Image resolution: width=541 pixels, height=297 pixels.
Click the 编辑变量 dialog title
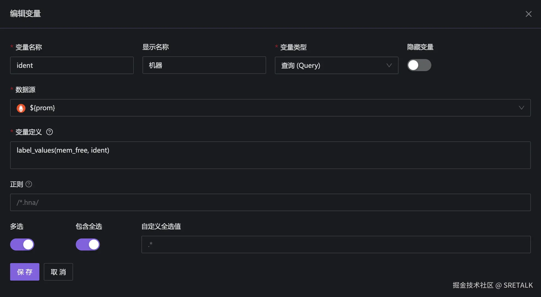click(25, 14)
